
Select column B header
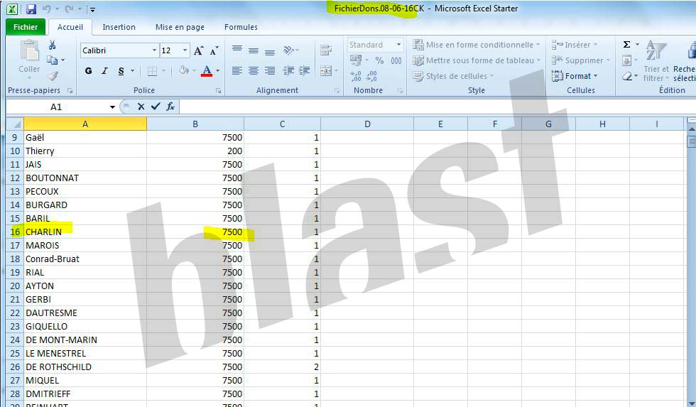click(195, 124)
